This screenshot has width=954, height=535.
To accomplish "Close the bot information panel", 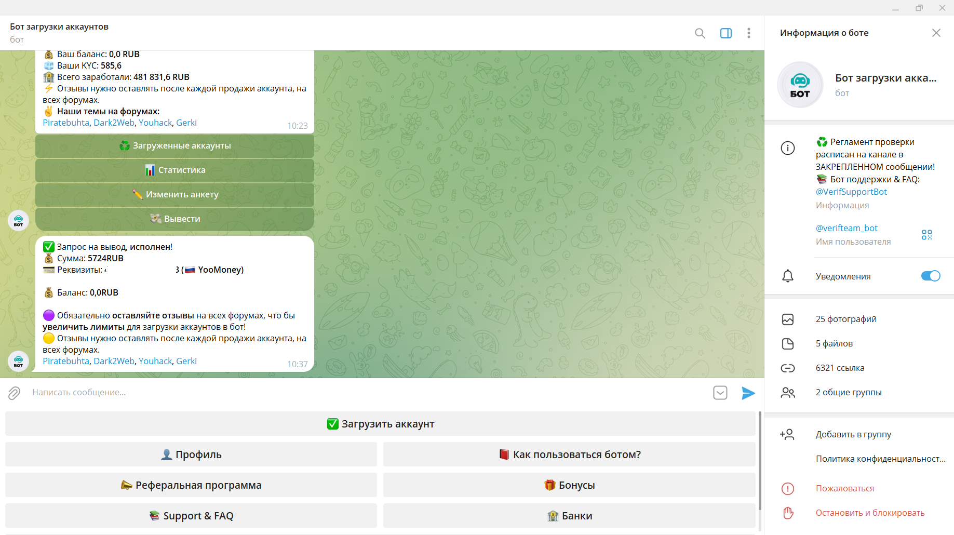I will tap(936, 33).
